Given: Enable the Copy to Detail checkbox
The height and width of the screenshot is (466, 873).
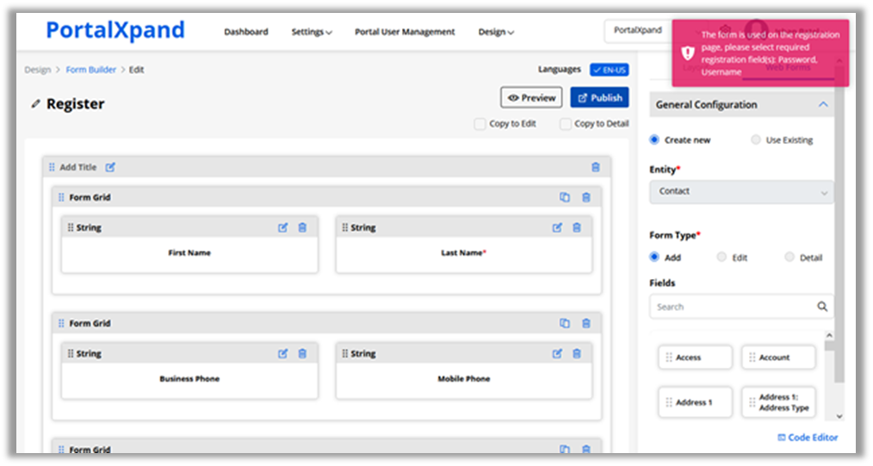Looking at the screenshot, I should [565, 124].
